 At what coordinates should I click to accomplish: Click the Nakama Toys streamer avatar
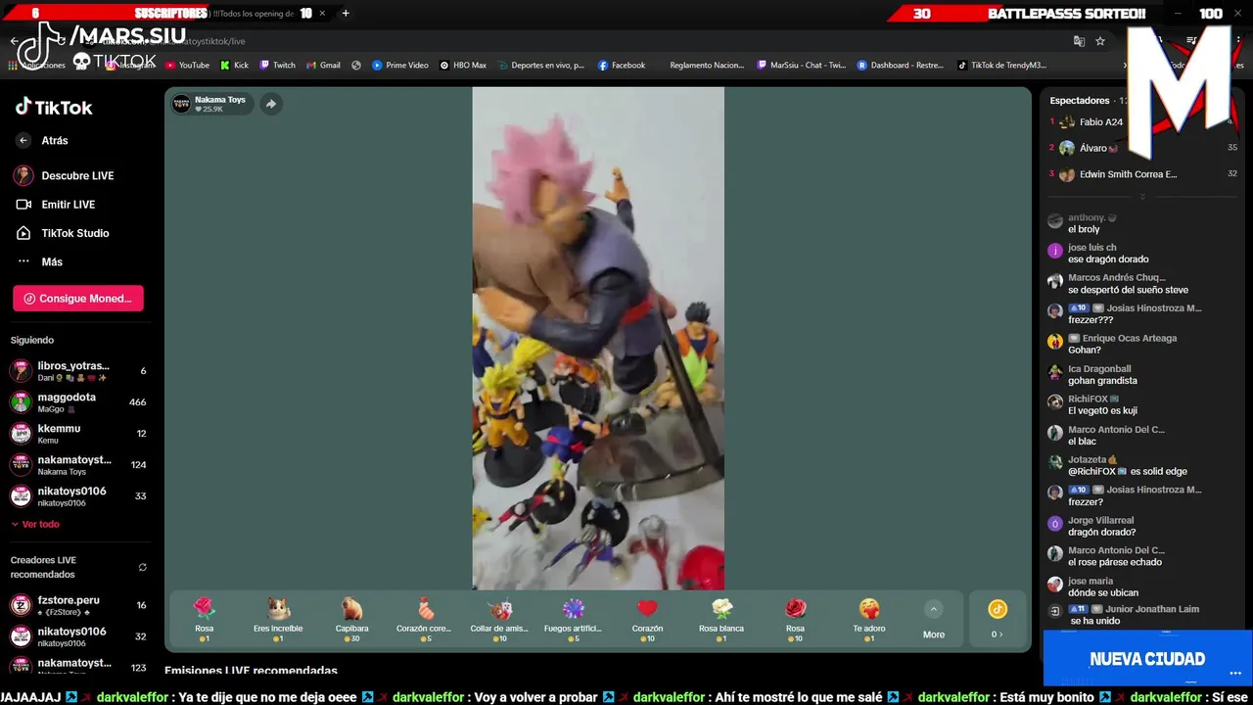point(181,104)
